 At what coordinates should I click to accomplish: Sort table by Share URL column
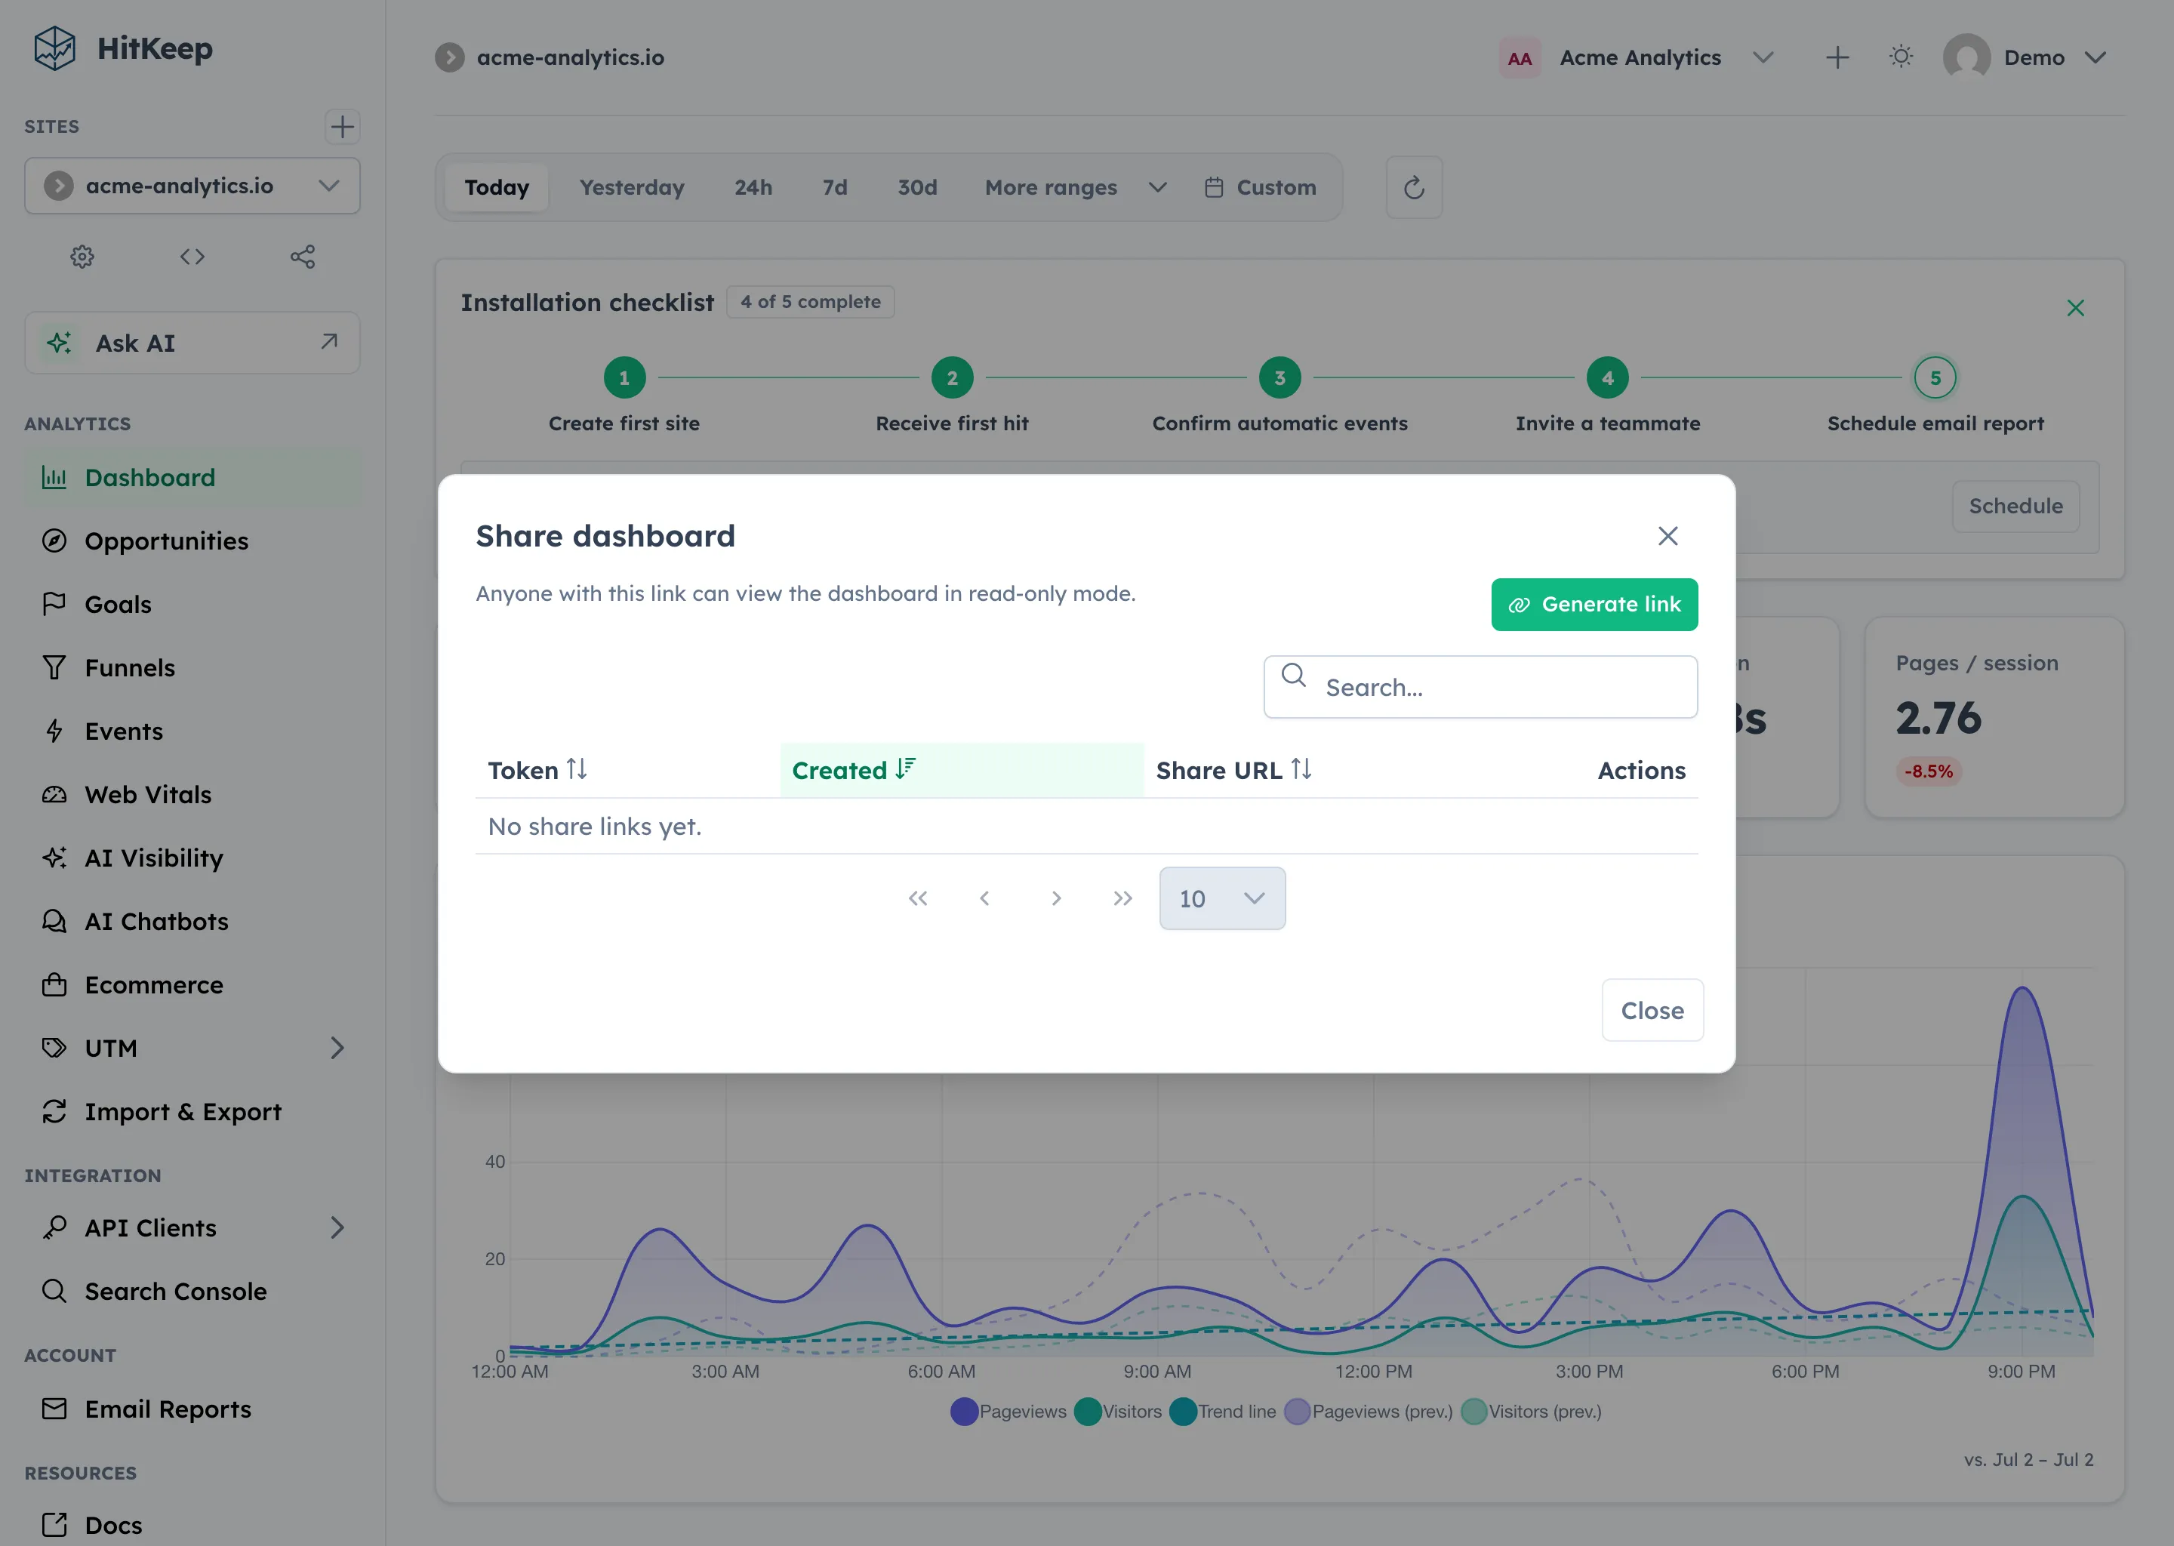pos(1233,770)
